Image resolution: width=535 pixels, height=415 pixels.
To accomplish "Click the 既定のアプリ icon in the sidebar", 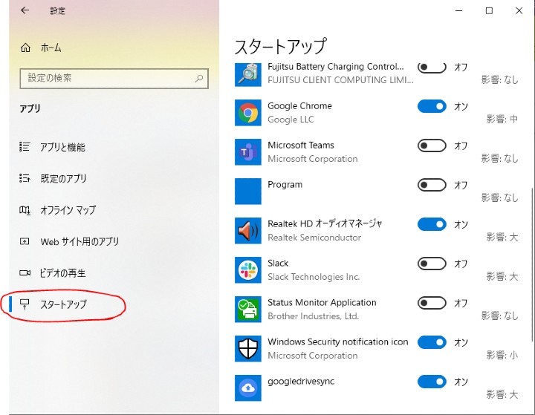I will click(25, 178).
